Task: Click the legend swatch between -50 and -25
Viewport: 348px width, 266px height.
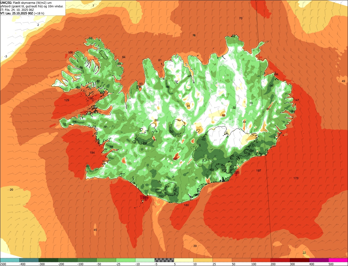Action: click(x=106, y=260)
